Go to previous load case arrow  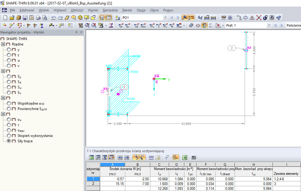[172, 17]
